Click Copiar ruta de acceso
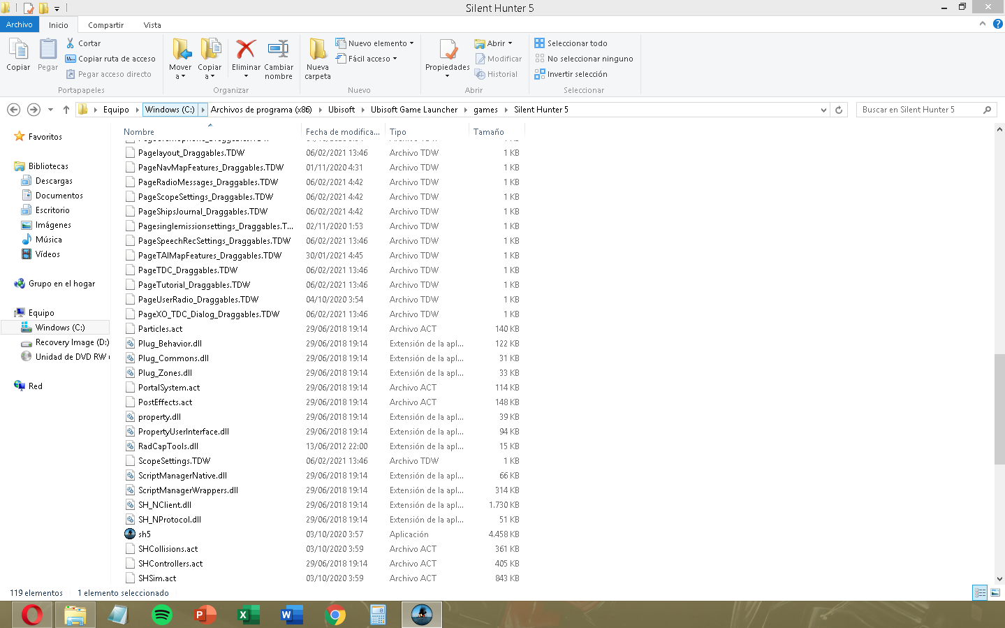1005x628 pixels. click(110, 59)
